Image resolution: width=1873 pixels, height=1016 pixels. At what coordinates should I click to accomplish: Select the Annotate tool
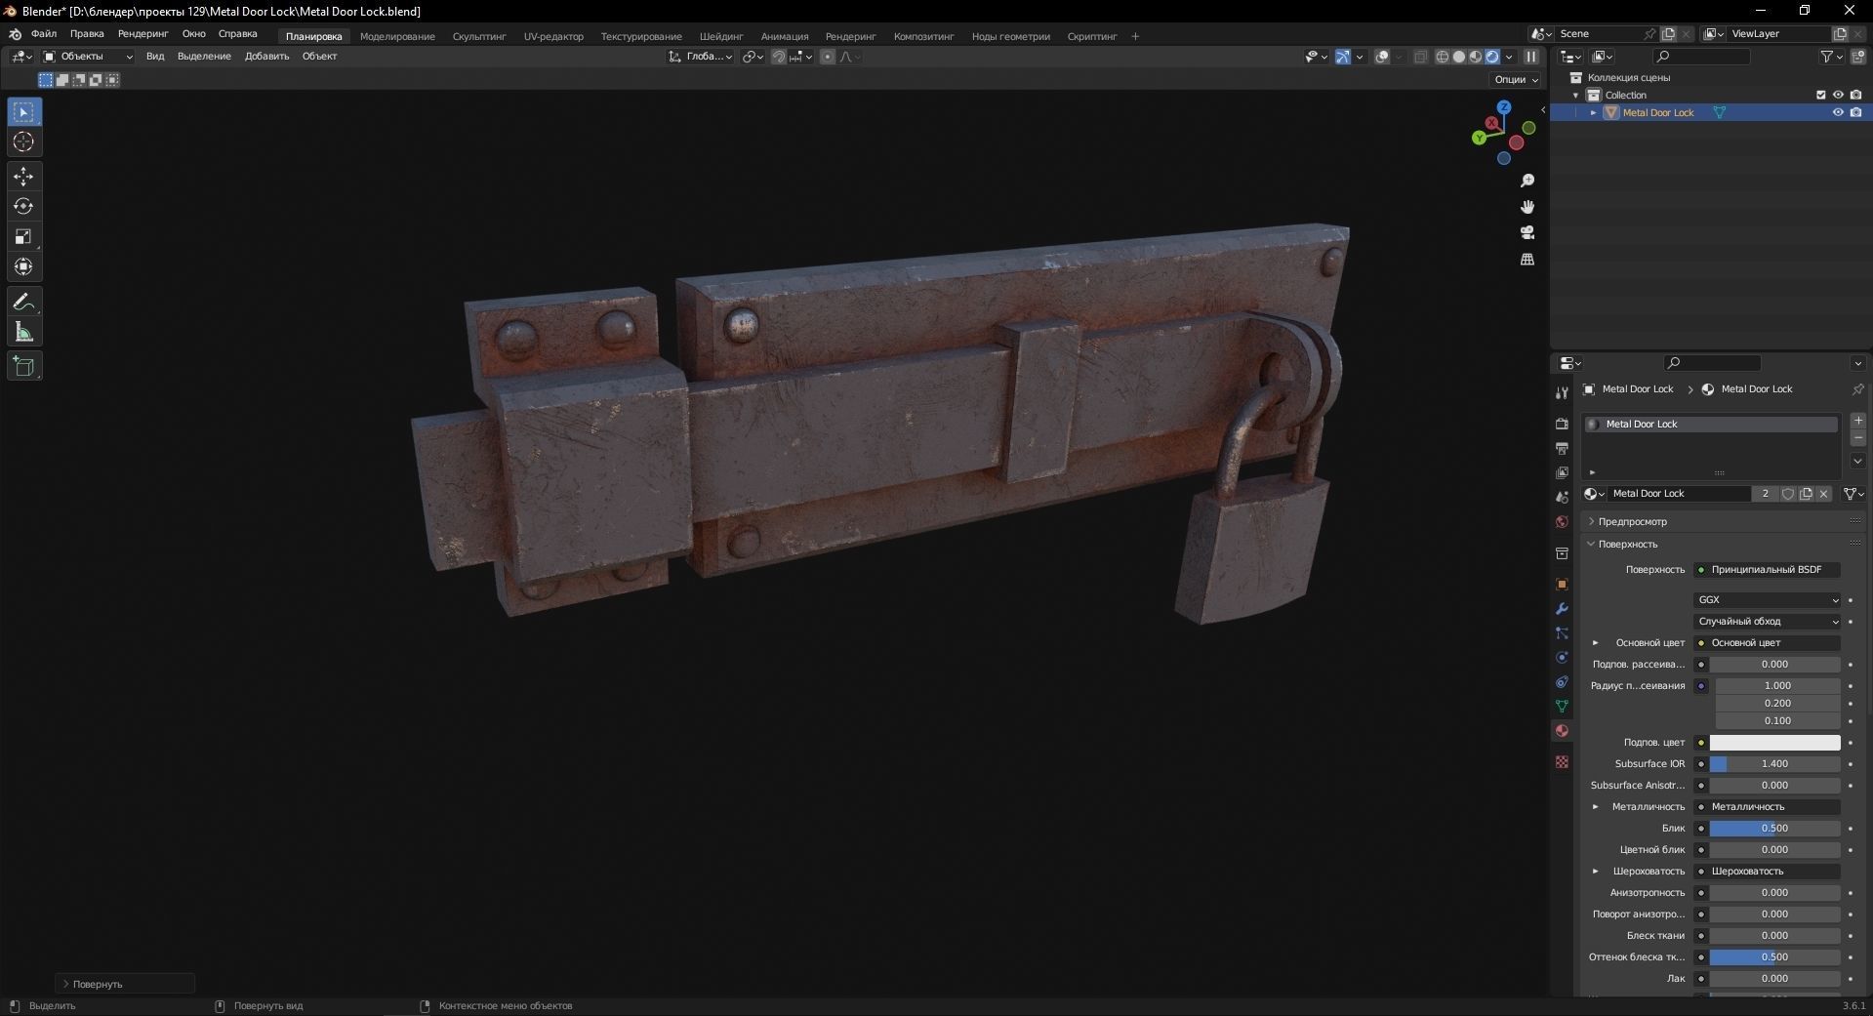(23, 302)
